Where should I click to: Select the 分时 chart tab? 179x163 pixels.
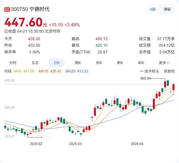(13, 63)
